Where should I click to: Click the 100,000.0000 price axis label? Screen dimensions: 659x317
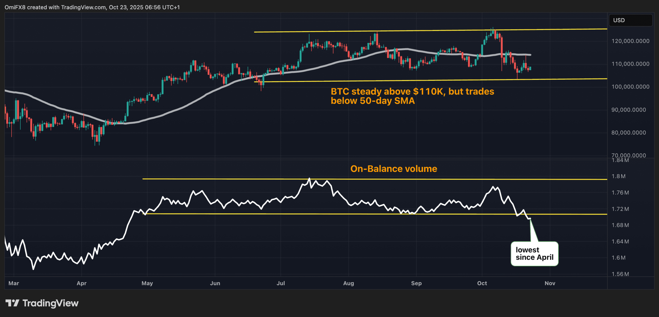click(630, 87)
